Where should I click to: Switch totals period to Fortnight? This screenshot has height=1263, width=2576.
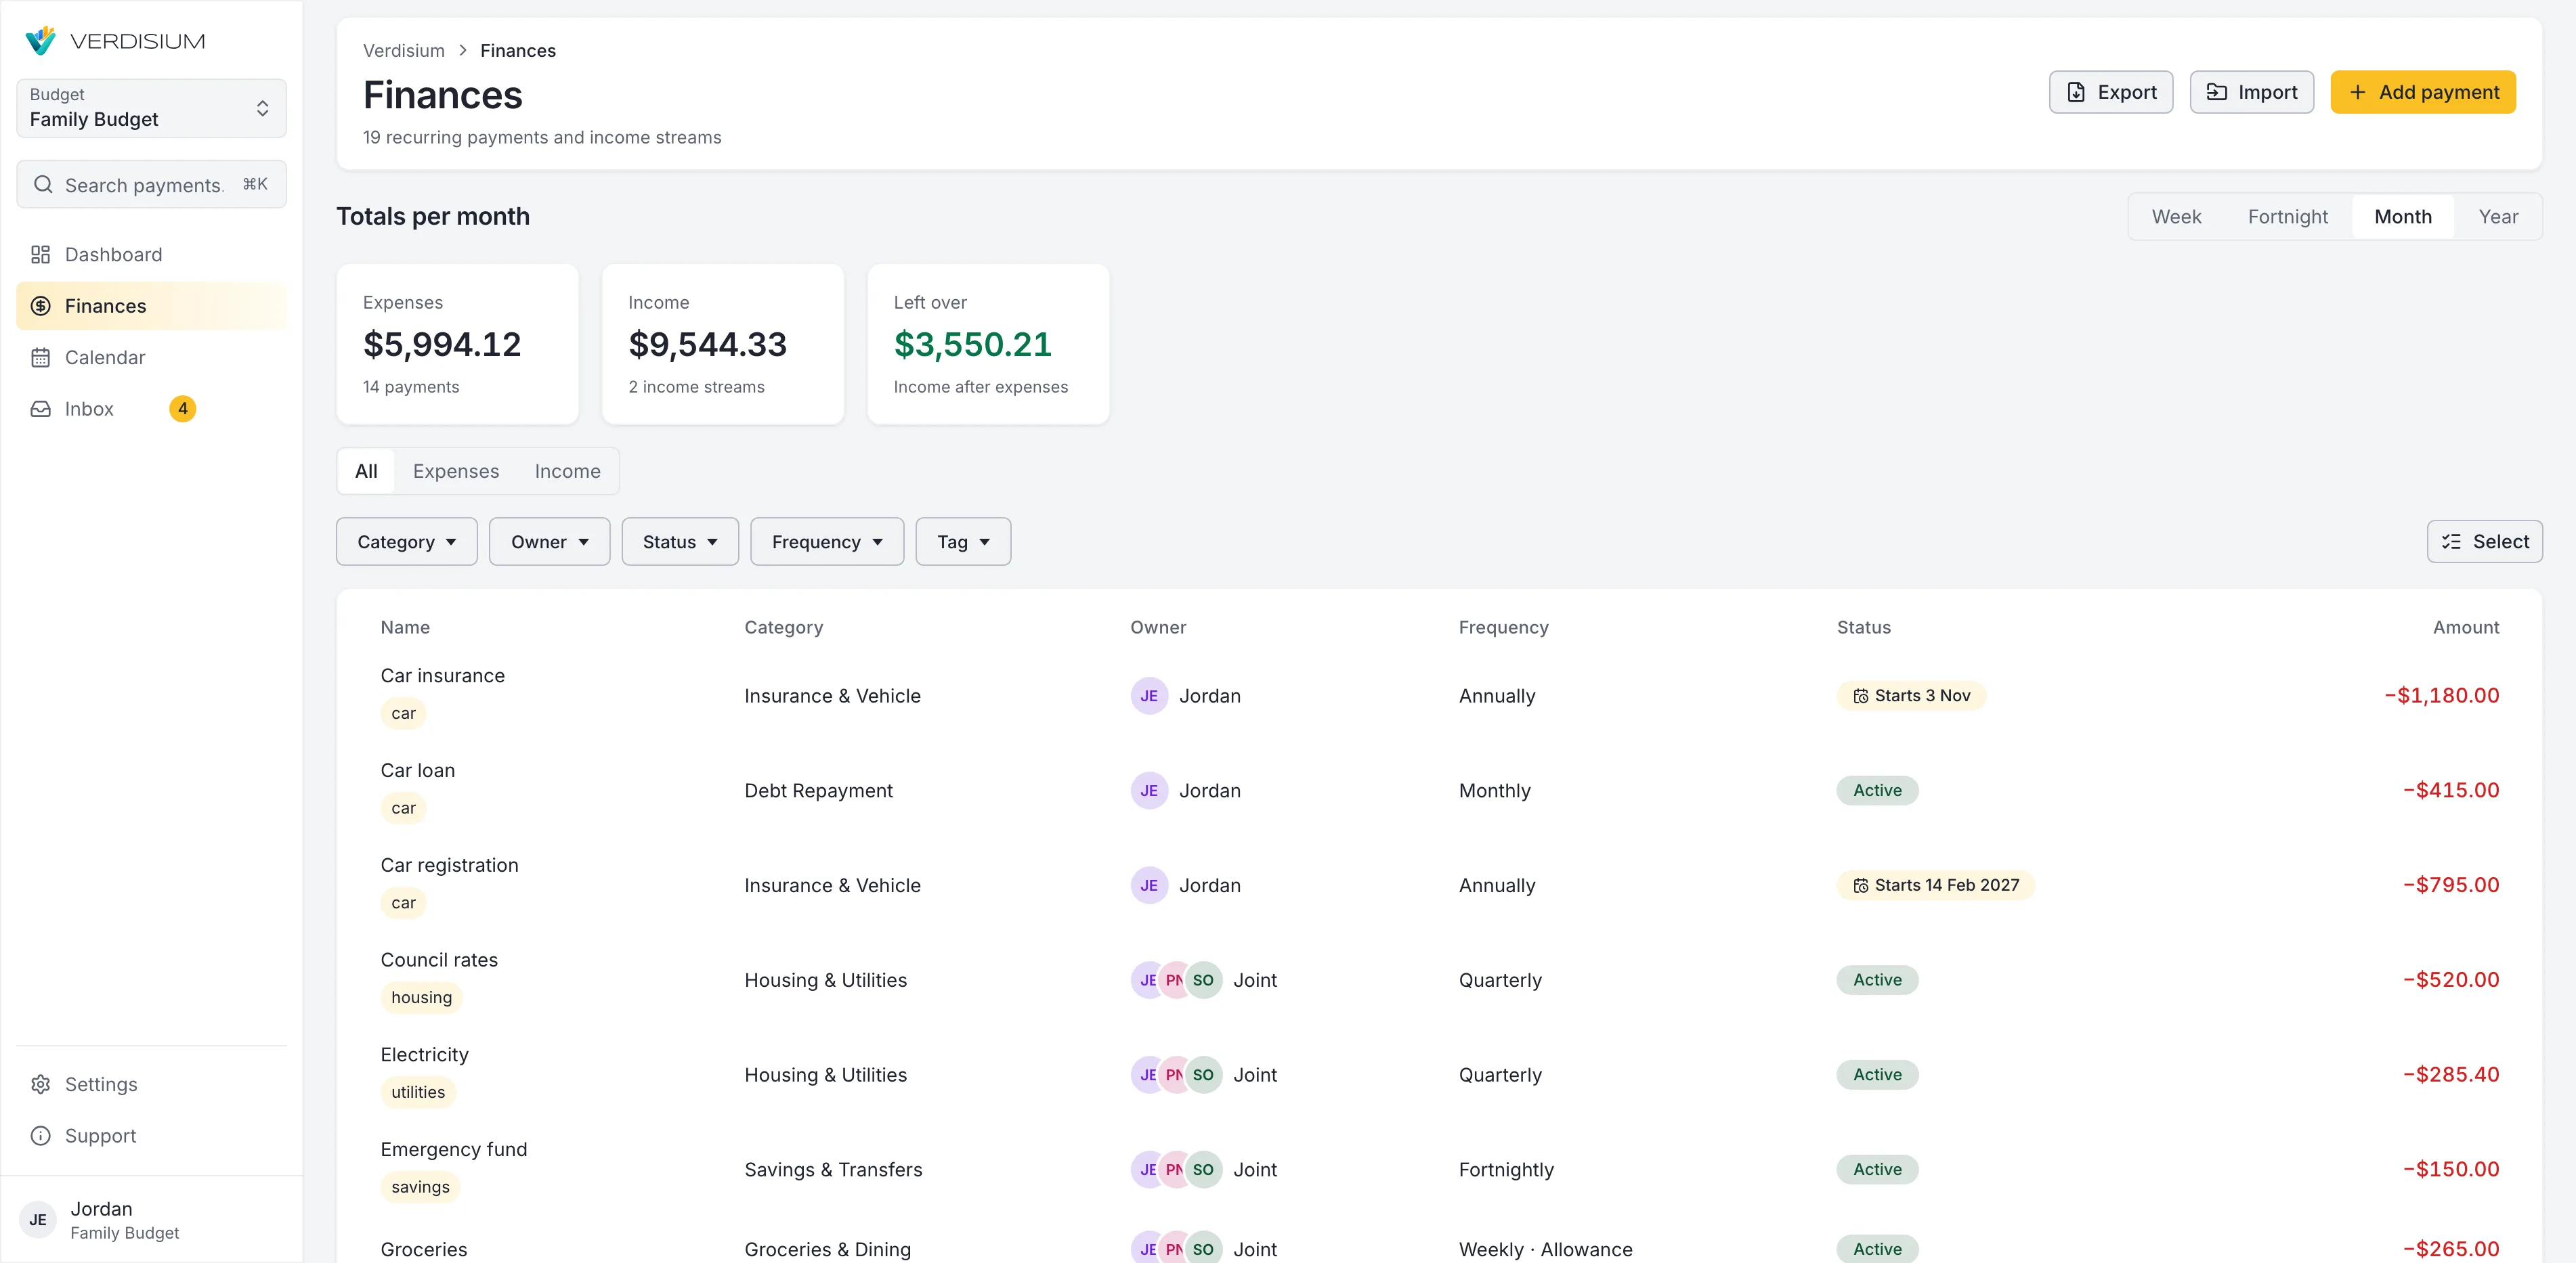(2287, 217)
